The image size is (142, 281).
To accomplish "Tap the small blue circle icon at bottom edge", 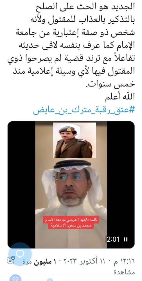I will pos(50,280).
